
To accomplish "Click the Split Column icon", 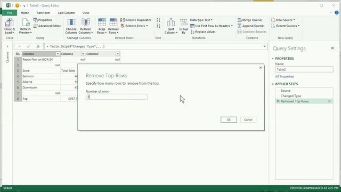I will (x=170, y=22).
